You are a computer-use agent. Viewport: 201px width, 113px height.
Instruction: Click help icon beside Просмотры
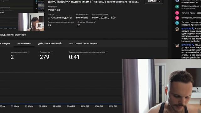52,52
